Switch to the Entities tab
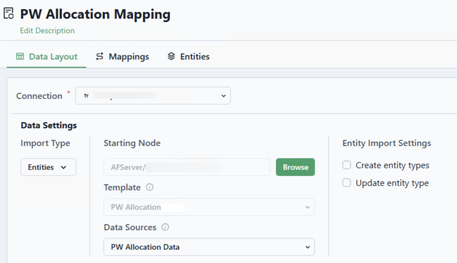 pyautogui.click(x=188, y=57)
